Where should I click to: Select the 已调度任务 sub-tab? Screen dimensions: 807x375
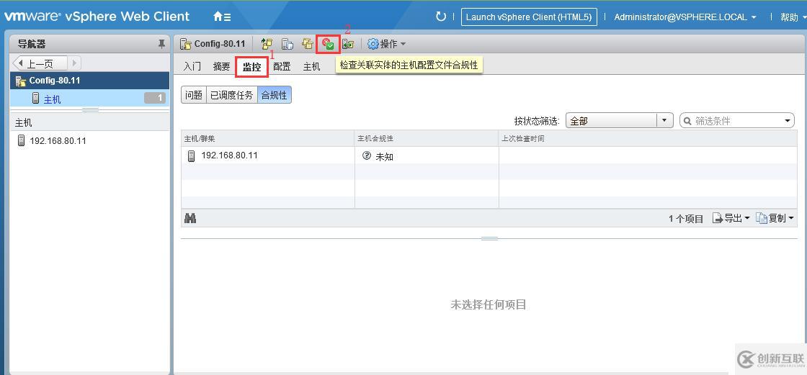click(x=231, y=95)
